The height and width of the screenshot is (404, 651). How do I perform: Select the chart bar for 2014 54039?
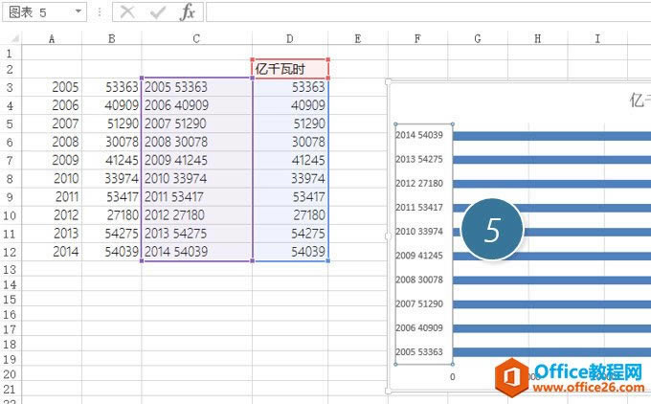(x=550, y=135)
